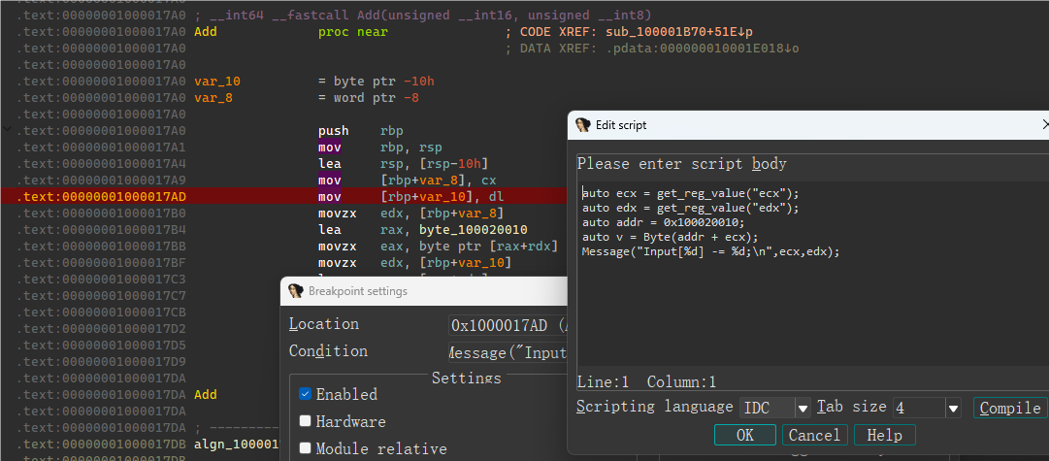Cancel the Edit script dialog
Viewport: 1049px width, 461px height.
(813, 435)
